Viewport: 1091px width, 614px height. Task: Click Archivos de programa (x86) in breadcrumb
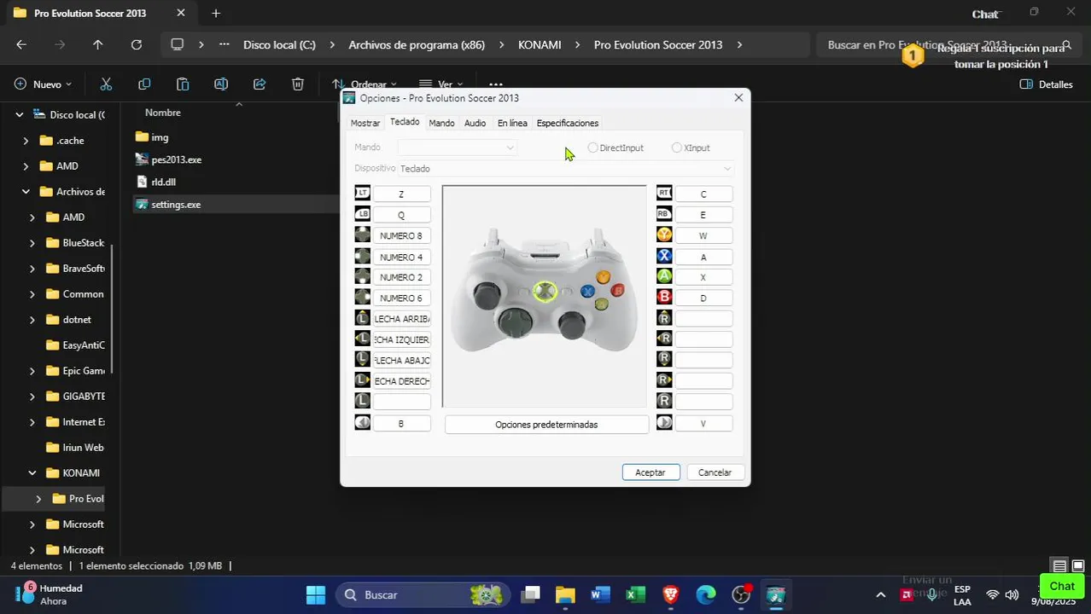coord(417,45)
